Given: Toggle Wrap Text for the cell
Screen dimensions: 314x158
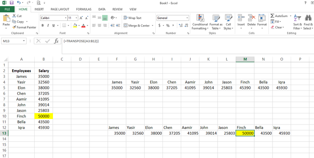Looking at the screenshot, I should point(132,18).
